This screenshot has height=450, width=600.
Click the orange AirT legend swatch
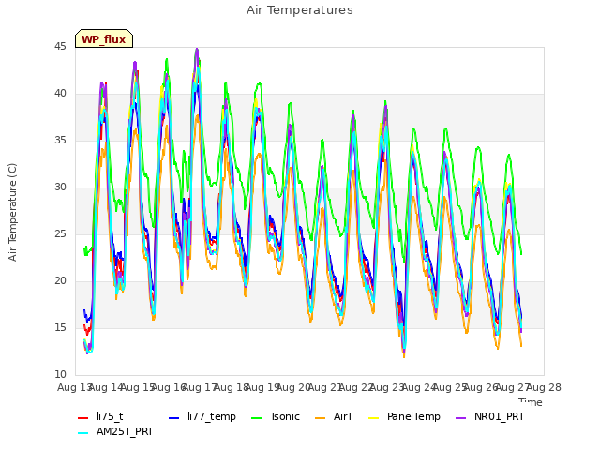pos(320,418)
